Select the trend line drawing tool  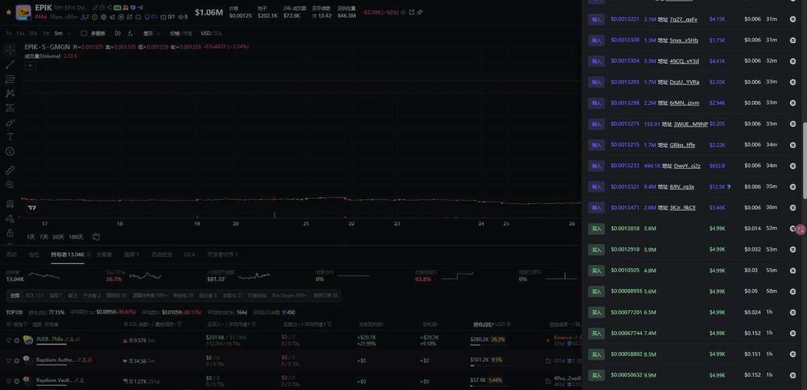(10, 65)
